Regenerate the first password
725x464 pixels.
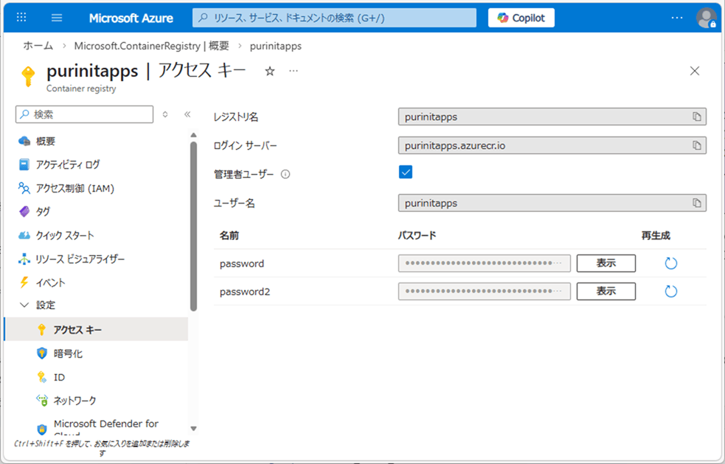(x=670, y=263)
